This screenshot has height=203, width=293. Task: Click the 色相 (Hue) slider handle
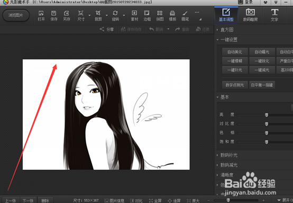coord(267,133)
